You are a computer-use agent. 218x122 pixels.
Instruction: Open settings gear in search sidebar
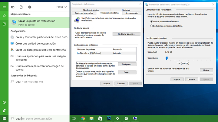point(4,102)
